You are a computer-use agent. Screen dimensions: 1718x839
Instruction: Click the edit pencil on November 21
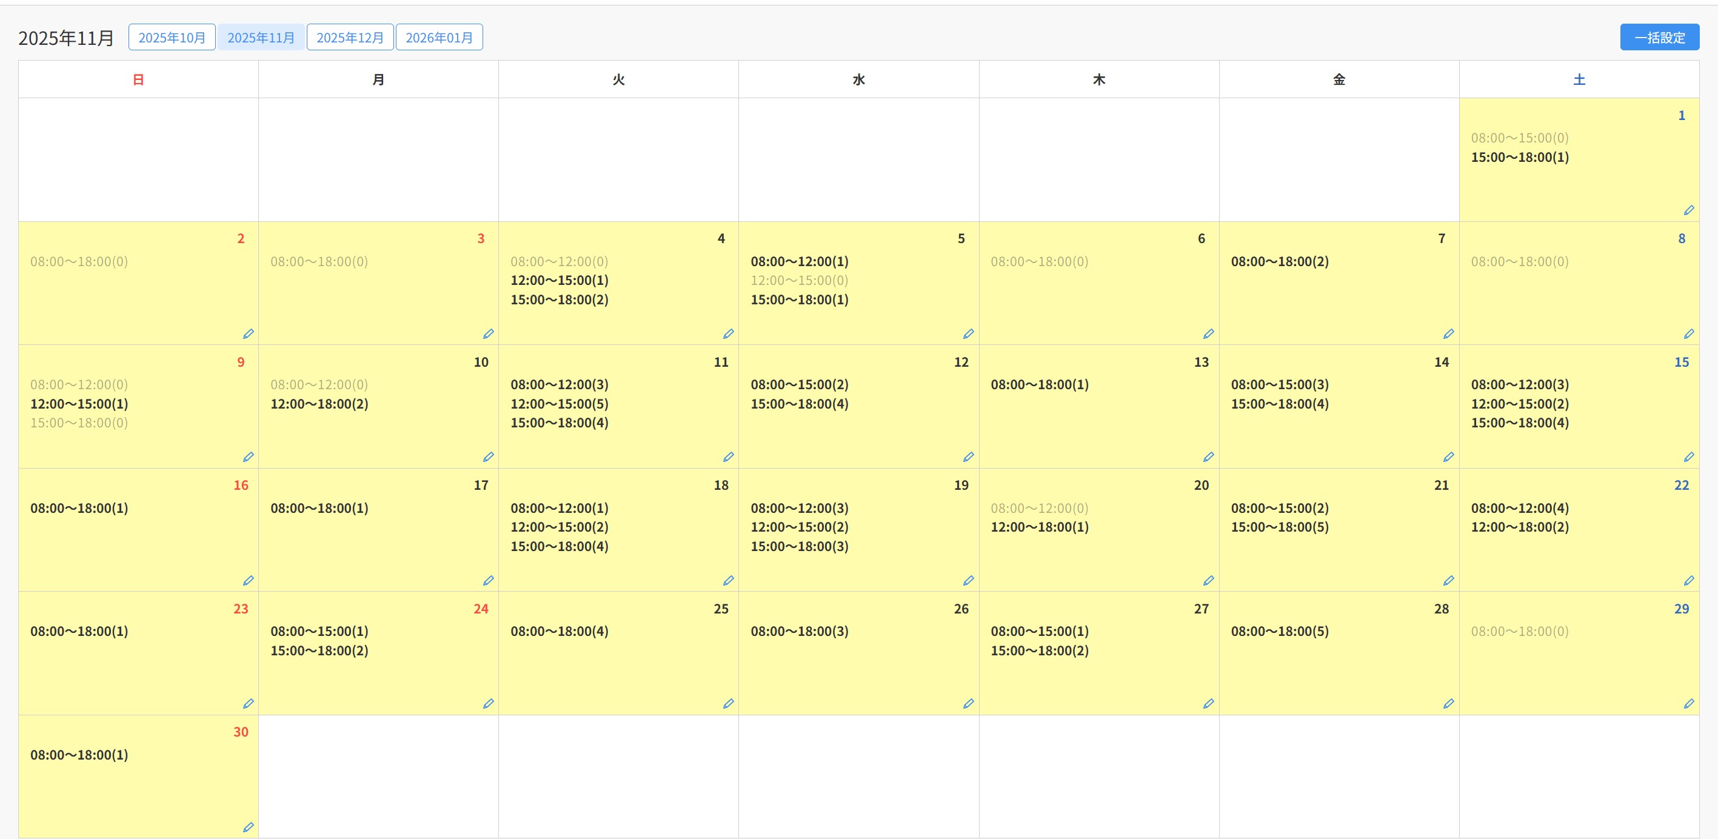1448,581
